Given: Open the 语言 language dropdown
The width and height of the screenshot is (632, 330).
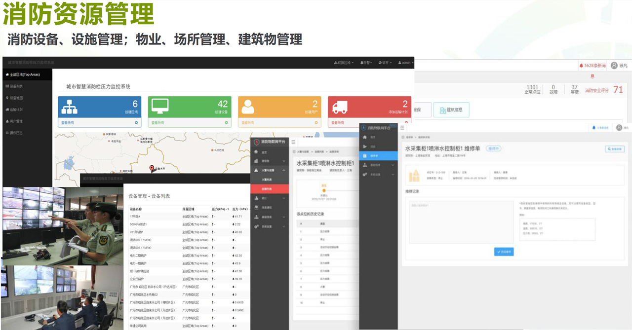Looking at the screenshot, I should point(385,63).
